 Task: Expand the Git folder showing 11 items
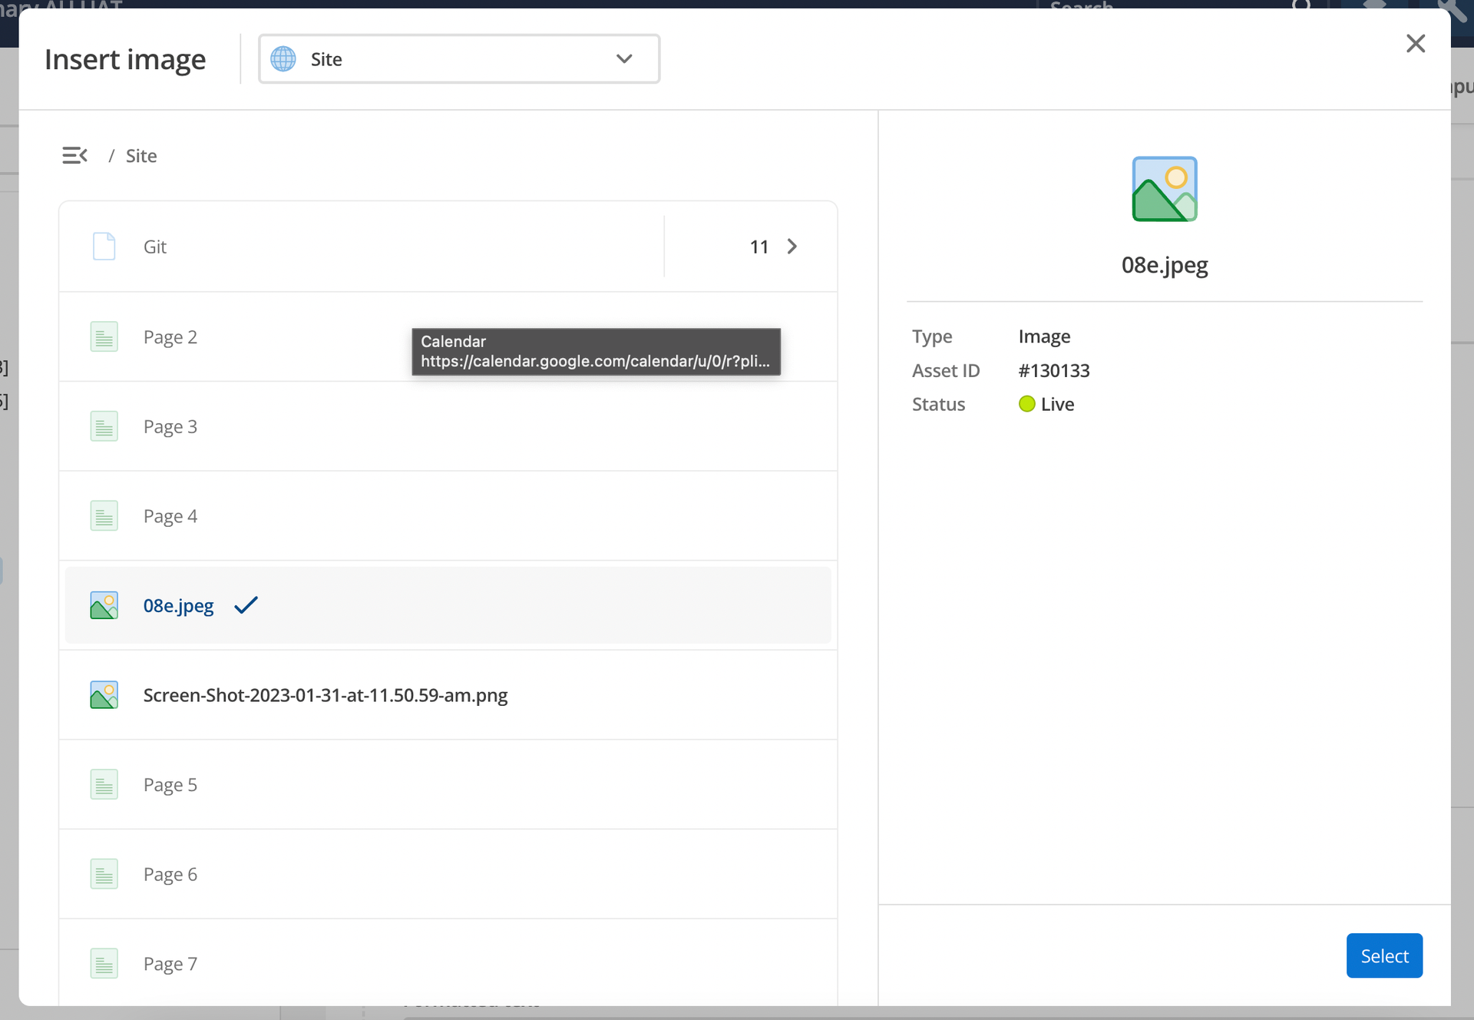point(792,247)
